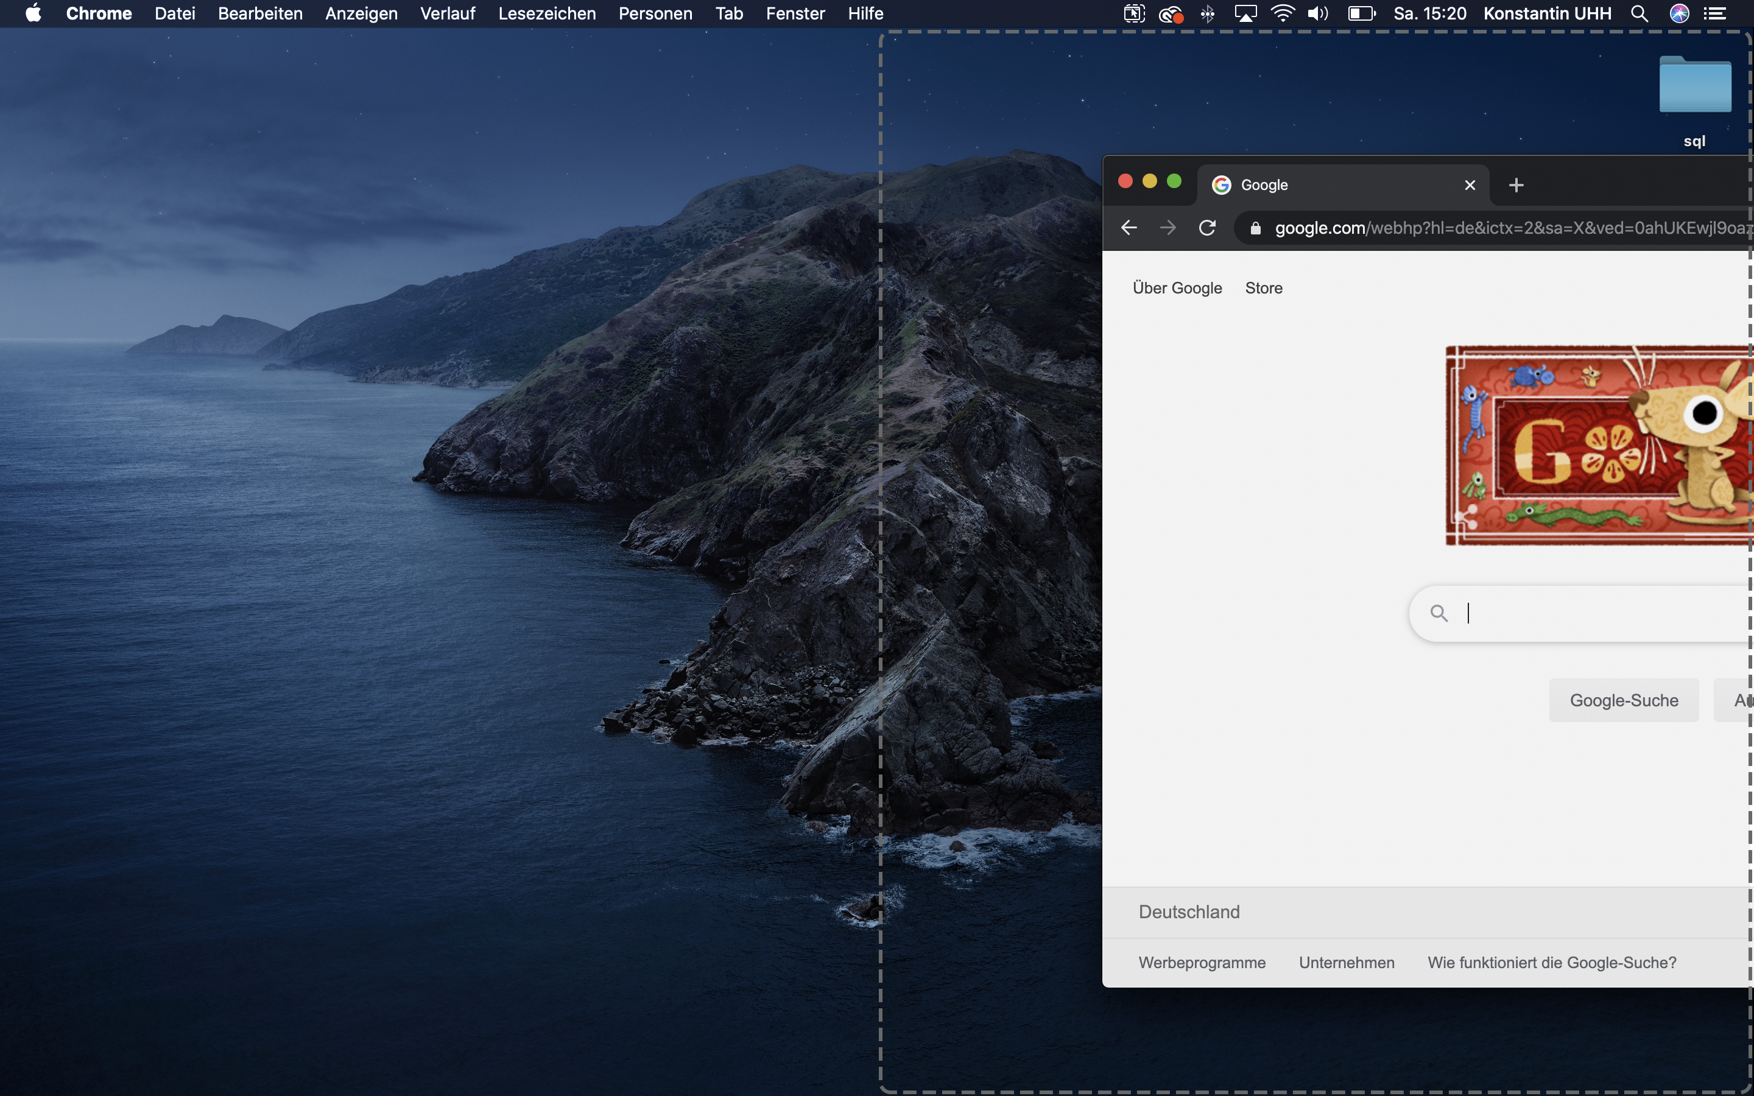Click the Deutschland footer text
1754x1096 pixels.
point(1189,912)
